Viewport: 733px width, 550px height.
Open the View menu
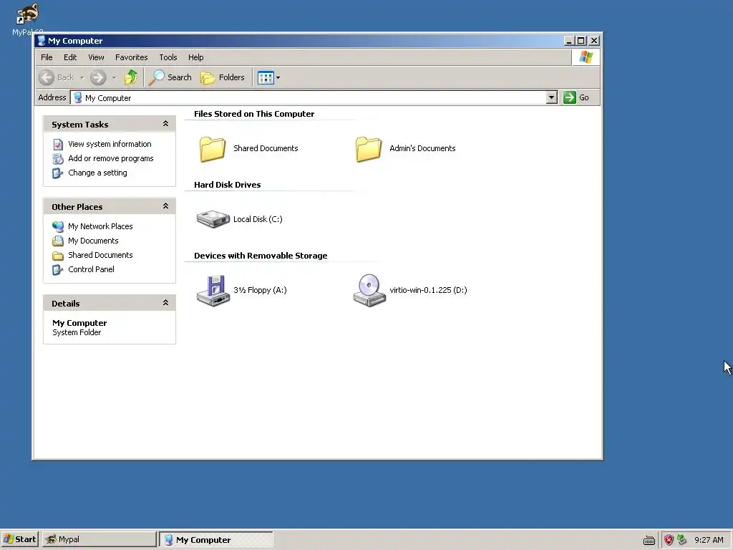click(x=97, y=57)
